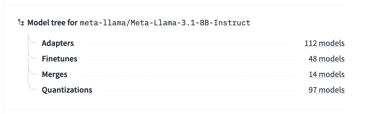Click the dotted leader line in Quantizations row
This screenshot has height=114, width=365.
(x=200, y=91)
